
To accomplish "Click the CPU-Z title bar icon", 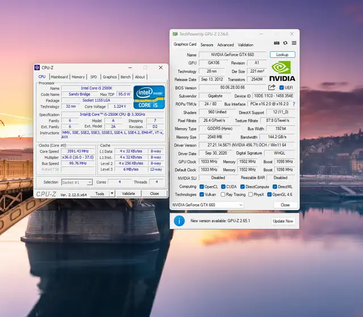I will click(37, 67).
